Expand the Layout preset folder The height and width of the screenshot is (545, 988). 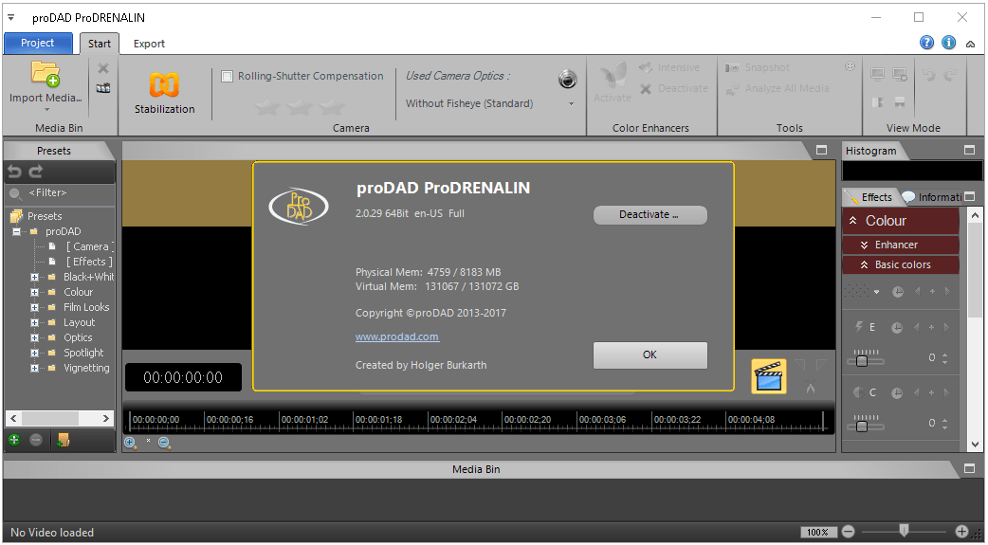pos(35,322)
